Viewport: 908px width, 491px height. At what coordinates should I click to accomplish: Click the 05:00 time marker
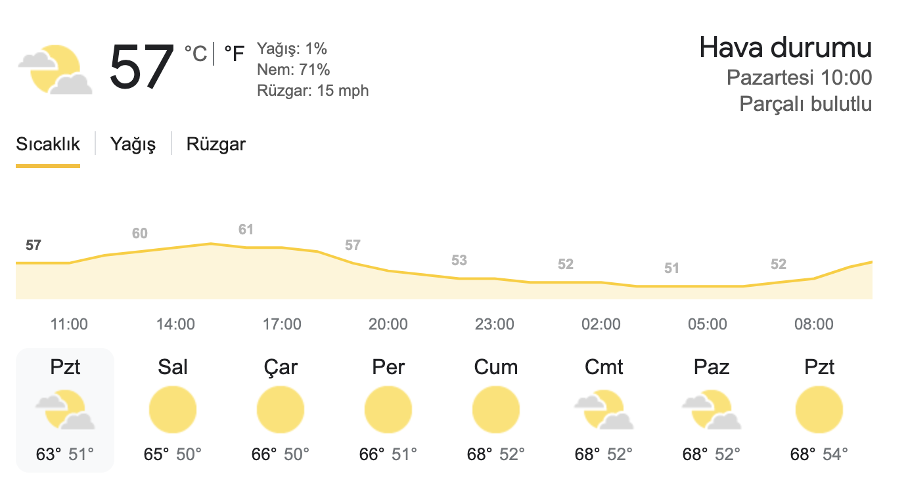pyautogui.click(x=708, y=324)
